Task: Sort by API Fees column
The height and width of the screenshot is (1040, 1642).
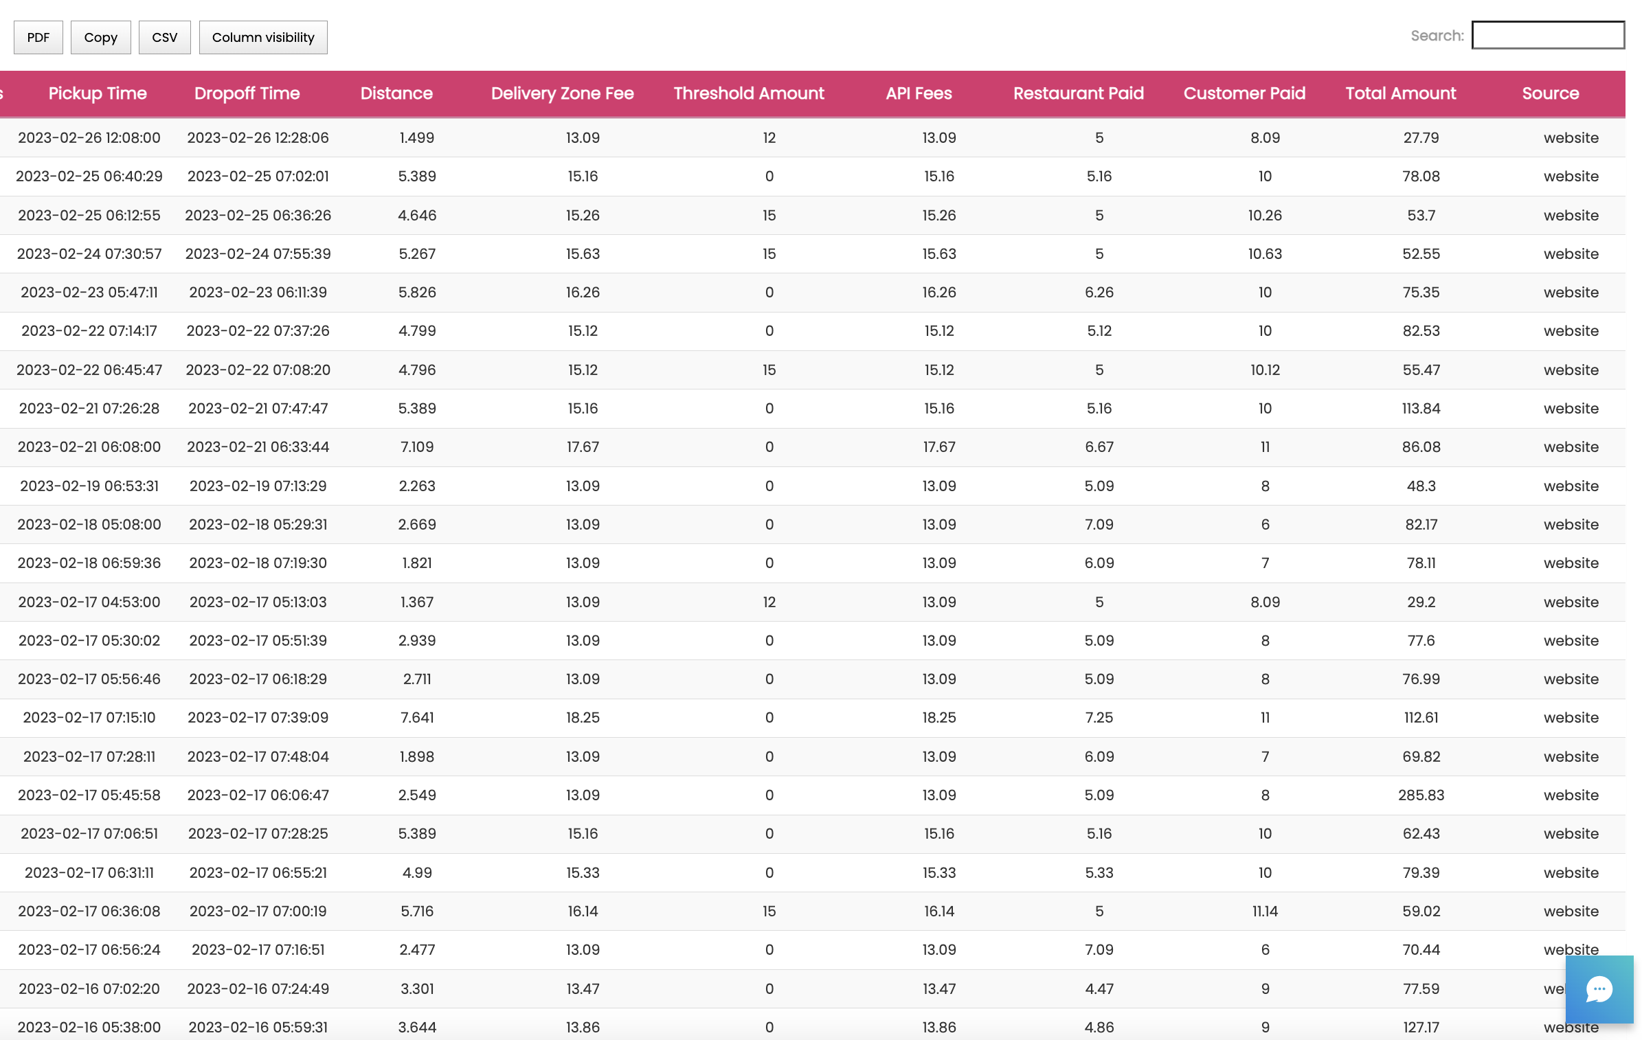Action: tap(919, 93)
